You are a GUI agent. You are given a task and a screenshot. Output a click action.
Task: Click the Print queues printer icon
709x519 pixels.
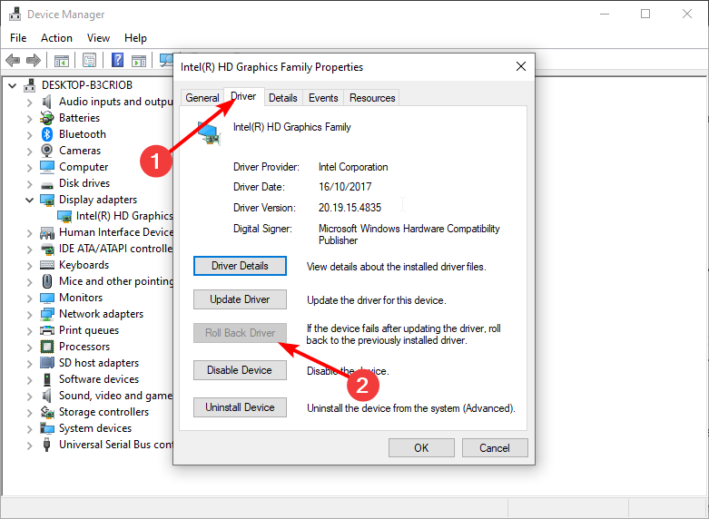pos(47,330)
